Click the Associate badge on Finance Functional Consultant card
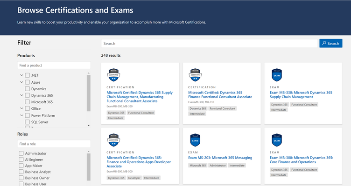Image resolution: width=351 pixels, height=186 pixels. (195, 75)
